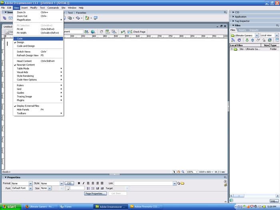The height and width of the screenshot is (210, 280).
Task: Click the Check Page button
Action: (137, 32)
